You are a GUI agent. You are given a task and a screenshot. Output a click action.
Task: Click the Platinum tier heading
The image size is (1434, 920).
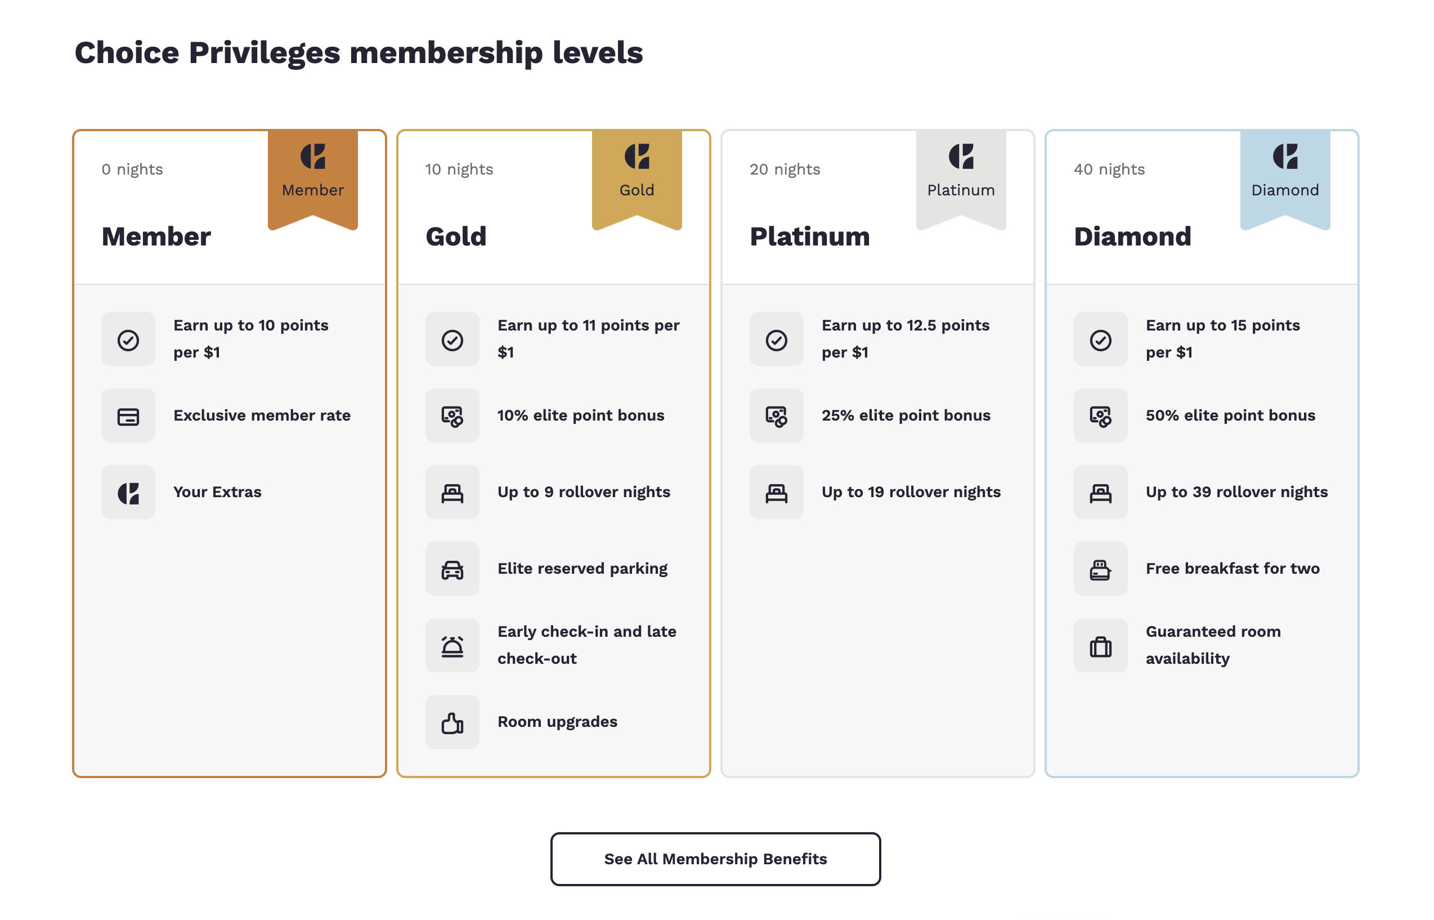[x=810, y=236]
